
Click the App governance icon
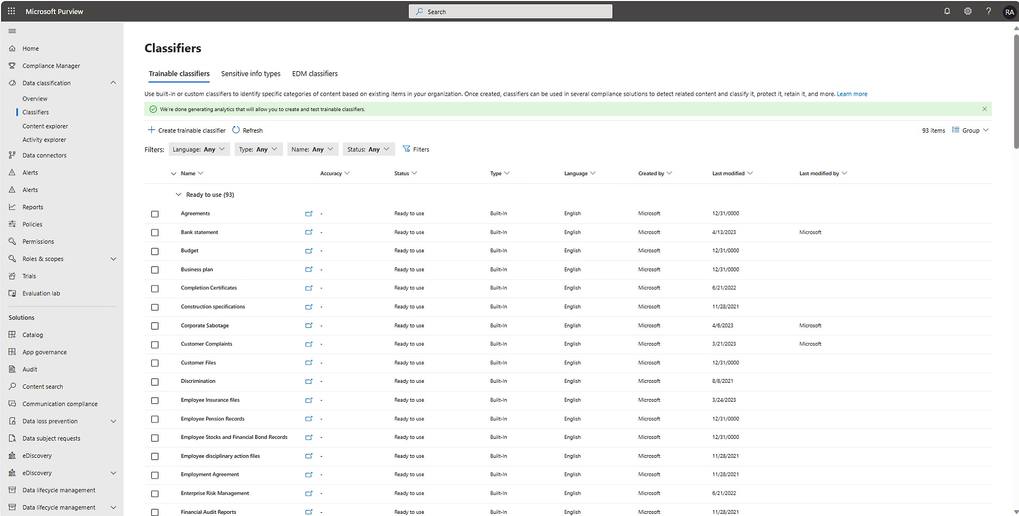coord(12,352)
